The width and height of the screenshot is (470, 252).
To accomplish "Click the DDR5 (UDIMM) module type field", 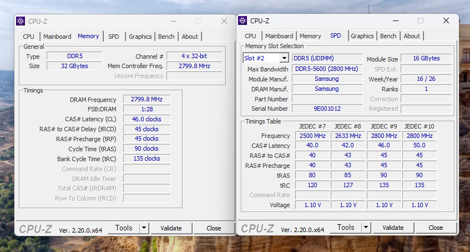I will tap(327, 58).
